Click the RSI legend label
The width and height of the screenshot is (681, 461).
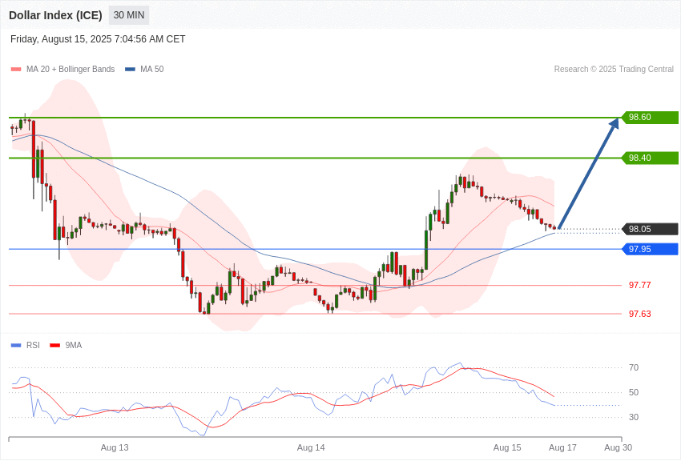pos(33,345)
